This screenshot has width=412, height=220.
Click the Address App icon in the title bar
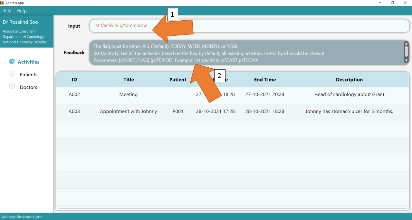point(3,3)
